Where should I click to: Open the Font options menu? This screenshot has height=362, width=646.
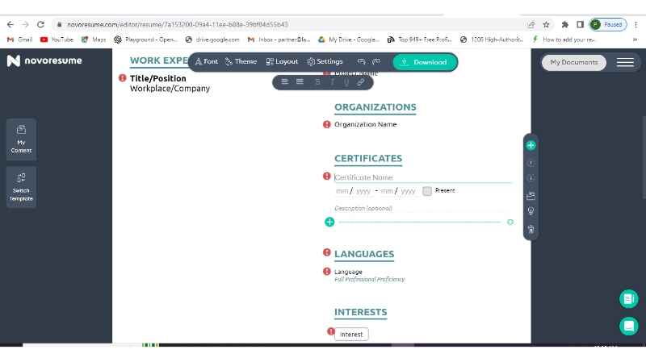[x=207, y=62]
